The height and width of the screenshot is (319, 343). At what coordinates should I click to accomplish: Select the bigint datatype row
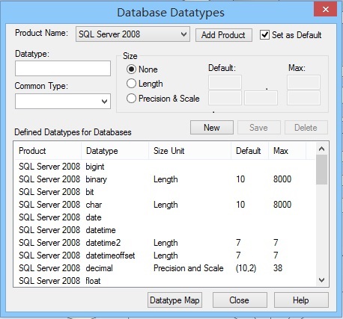pos(165,167)
